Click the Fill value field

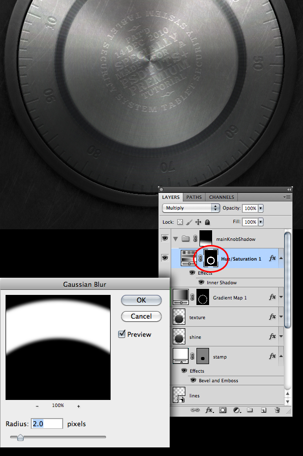point(250,222)
